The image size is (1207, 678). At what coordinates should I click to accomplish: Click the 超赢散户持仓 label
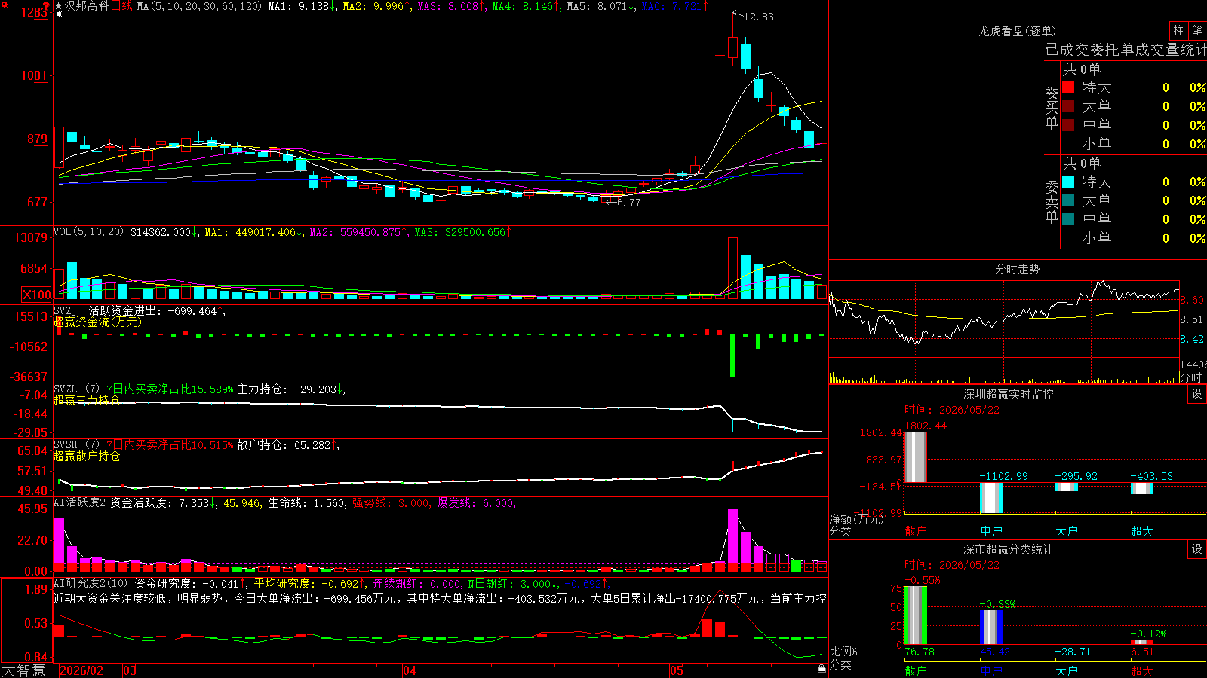point(87,456)
